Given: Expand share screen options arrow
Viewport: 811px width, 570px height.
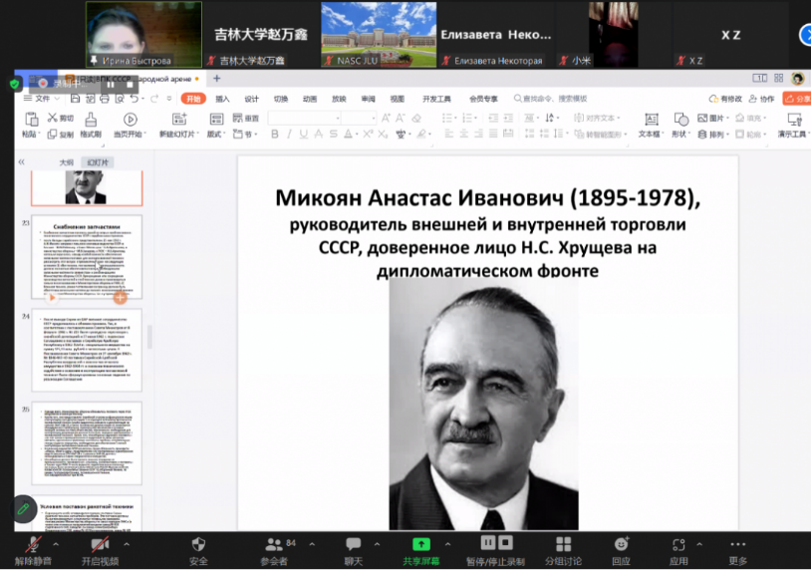Looking at the screenshot, I should (449, 545).
